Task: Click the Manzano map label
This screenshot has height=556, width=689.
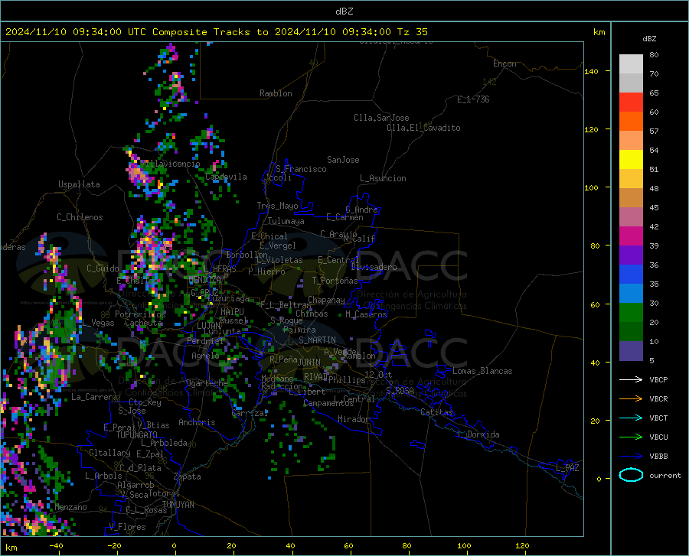Action: tap(70, 507)
